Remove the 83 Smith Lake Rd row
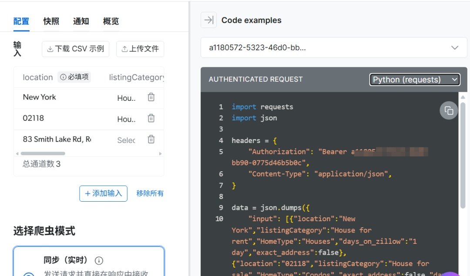470x276 pixels. [151, 139]
